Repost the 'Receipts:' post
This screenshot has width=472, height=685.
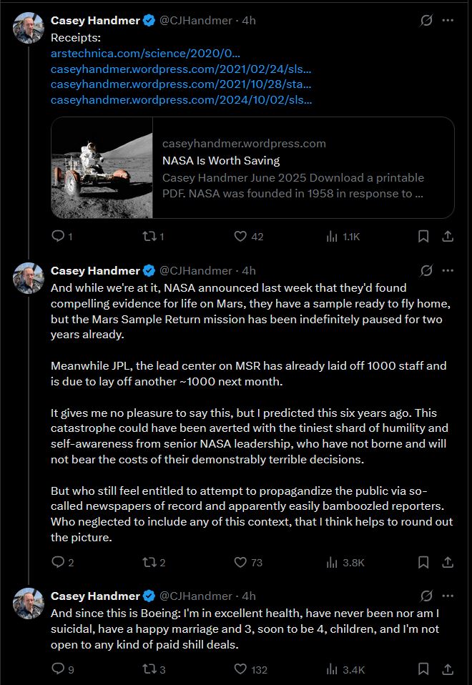[149, 237]
